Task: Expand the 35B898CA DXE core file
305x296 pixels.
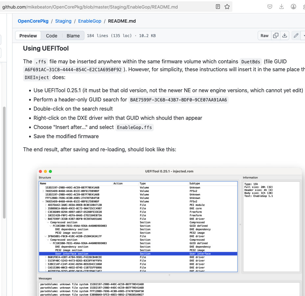Action: click(x=46, y=208)
